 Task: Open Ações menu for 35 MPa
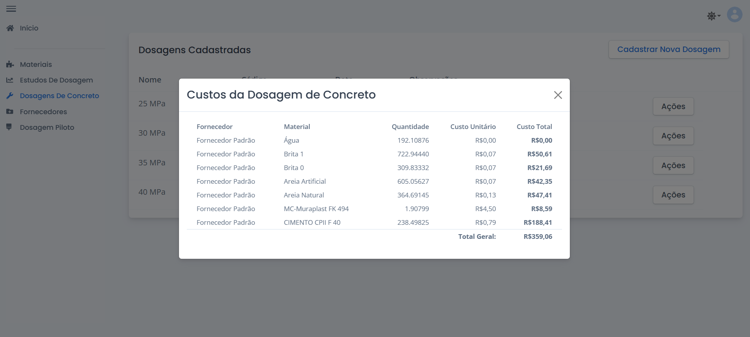673,165
